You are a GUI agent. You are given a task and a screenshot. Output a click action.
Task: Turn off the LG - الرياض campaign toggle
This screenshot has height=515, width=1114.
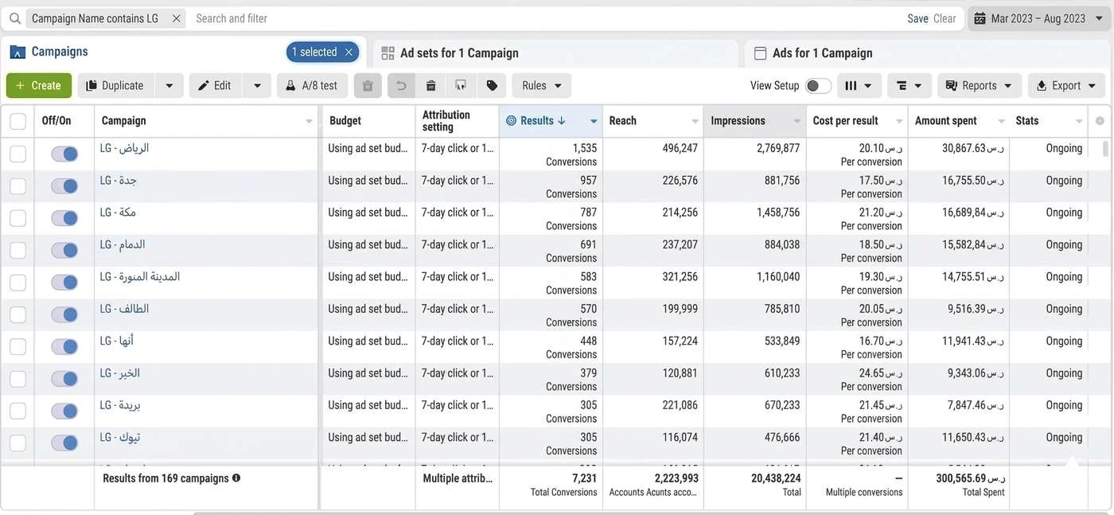pyautogui.click(x=64, y=154)
